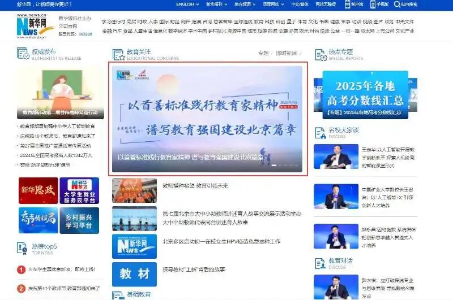Expand the 承建网站 dropdown menu
This screenshot has height=300, width=453.
click(273, 5)
